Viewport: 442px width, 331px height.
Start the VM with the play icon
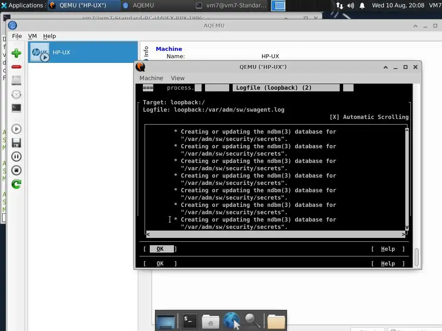[x=16, y=129]
